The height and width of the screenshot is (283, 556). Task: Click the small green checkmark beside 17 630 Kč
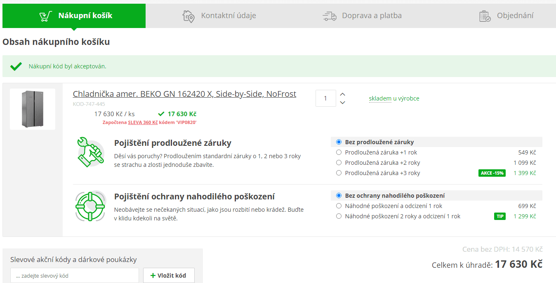(161, 114)
